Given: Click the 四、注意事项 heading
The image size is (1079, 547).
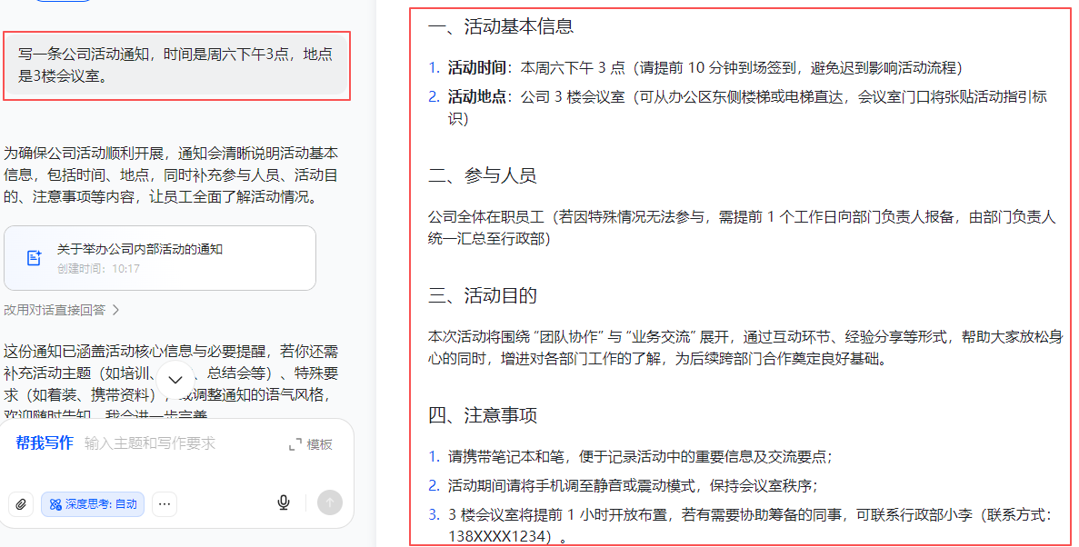Looking at the screenshot, I should 482,415.
